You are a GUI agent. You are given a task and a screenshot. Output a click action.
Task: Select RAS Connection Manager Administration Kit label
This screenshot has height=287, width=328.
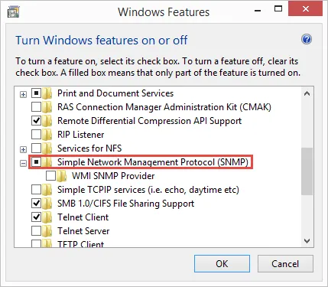pyautogui.click(x=164, y=107)
